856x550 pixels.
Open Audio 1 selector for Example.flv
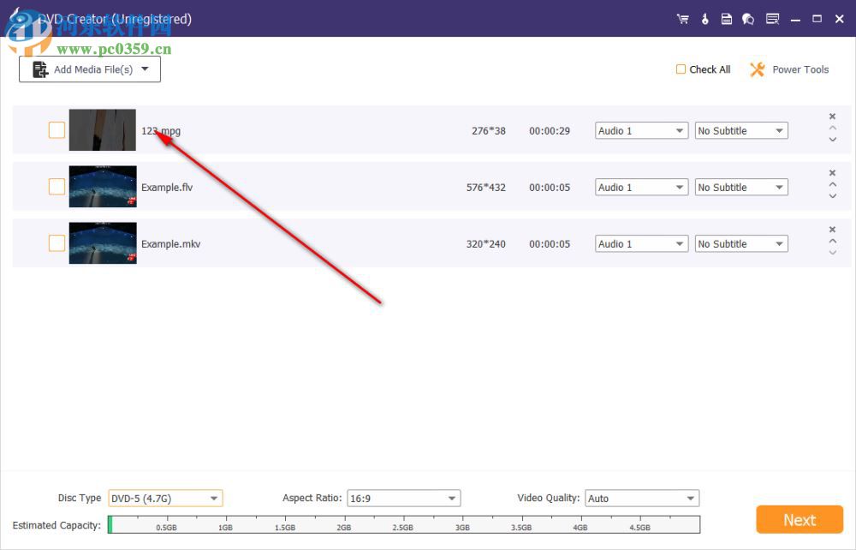coord(641,187)
